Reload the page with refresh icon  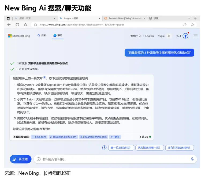[17, 25]
